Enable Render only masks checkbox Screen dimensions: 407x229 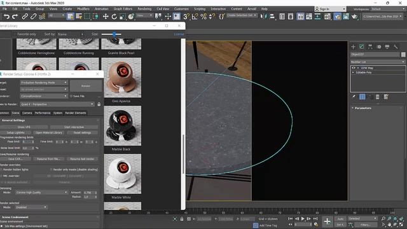coord(51,170)
